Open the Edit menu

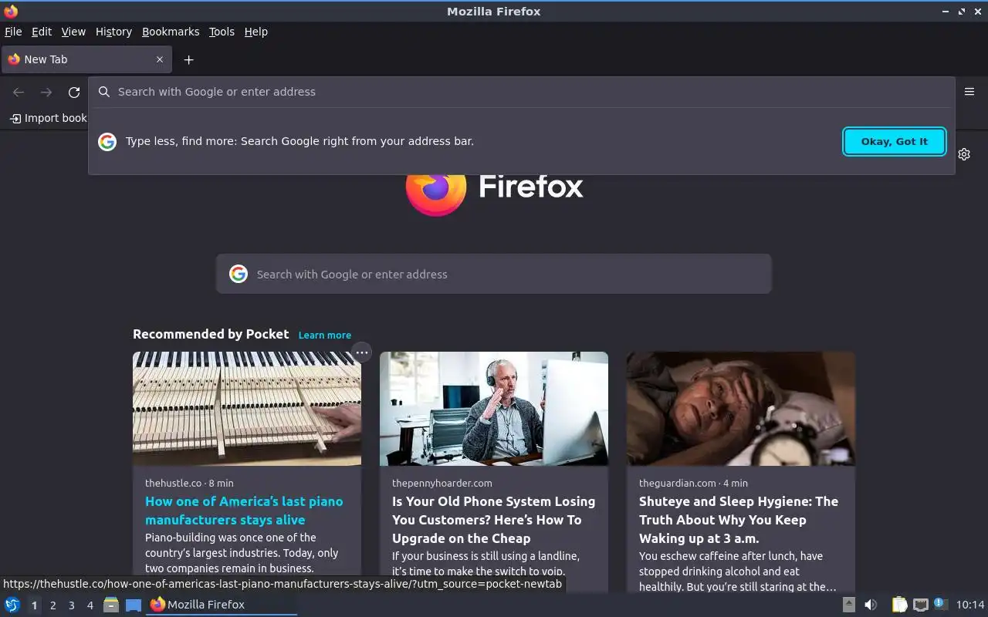click(42, 32)
